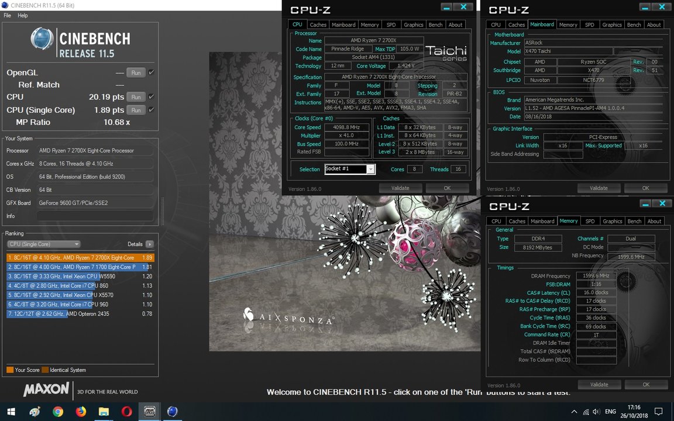Screen dimensions: 674x421
Task: Open action center notifications icon
Action: 658,412
